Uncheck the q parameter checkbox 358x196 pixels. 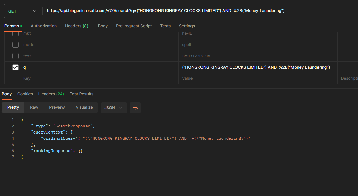15,67
